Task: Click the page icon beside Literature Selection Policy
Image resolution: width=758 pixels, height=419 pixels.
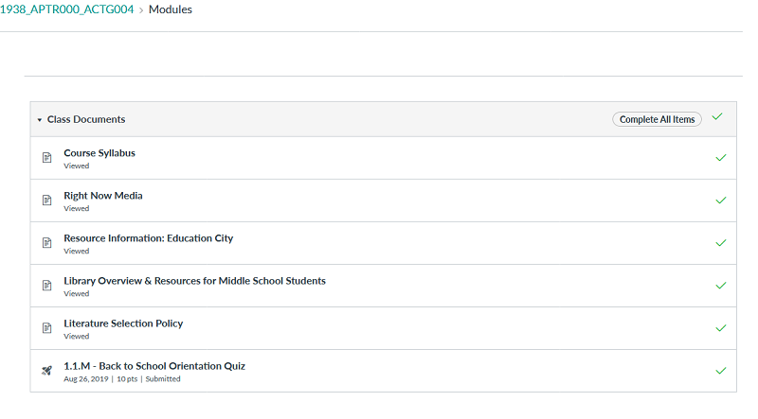Action: click(46, 328)
